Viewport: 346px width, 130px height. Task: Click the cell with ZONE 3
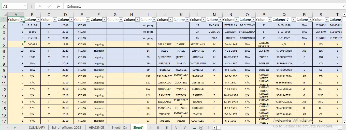pos(264,57)
